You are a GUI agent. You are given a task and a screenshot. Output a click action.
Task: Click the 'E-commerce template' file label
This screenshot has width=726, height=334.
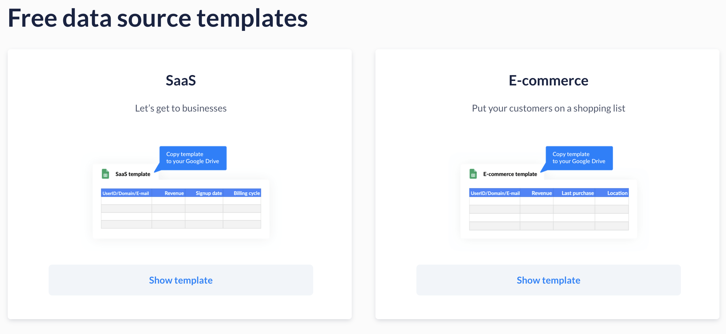(510, 174)
